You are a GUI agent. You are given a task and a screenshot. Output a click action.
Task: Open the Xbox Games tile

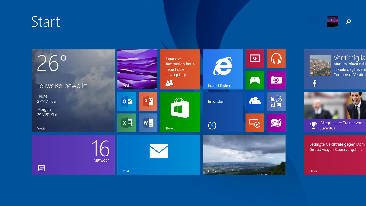pyautogui.click(x=255, y=80)
